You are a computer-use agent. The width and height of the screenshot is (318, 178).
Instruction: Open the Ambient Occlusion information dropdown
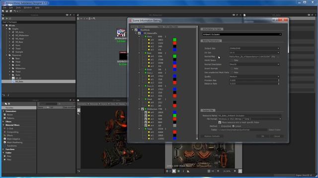coord(242,34)
